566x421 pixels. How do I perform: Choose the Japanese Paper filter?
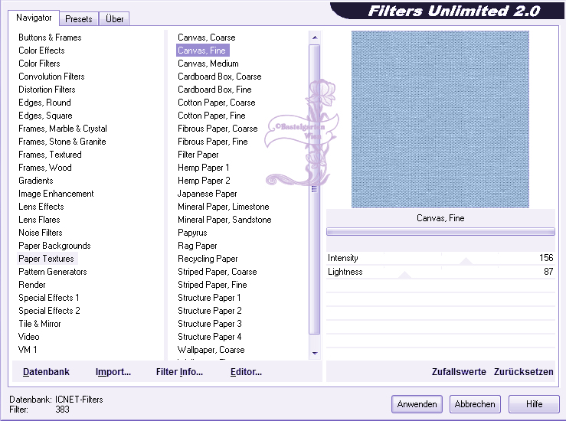(207, 194)
